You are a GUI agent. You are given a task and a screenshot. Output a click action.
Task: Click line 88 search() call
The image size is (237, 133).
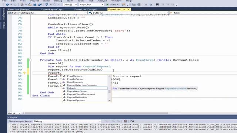[x=56, y=63]
